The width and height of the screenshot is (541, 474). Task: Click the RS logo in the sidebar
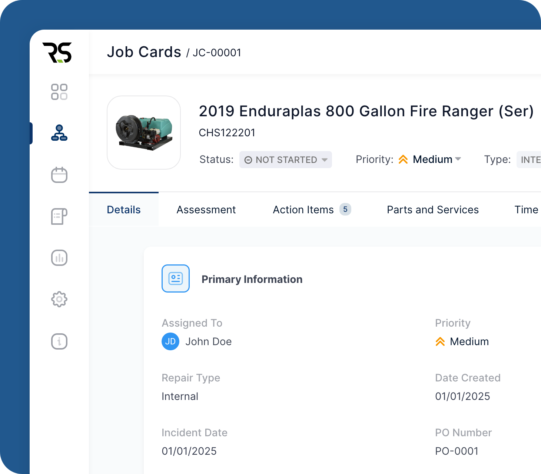57,53
